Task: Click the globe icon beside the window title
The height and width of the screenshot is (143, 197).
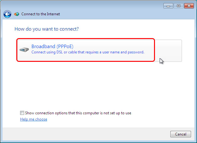Action: coord(17,14)
